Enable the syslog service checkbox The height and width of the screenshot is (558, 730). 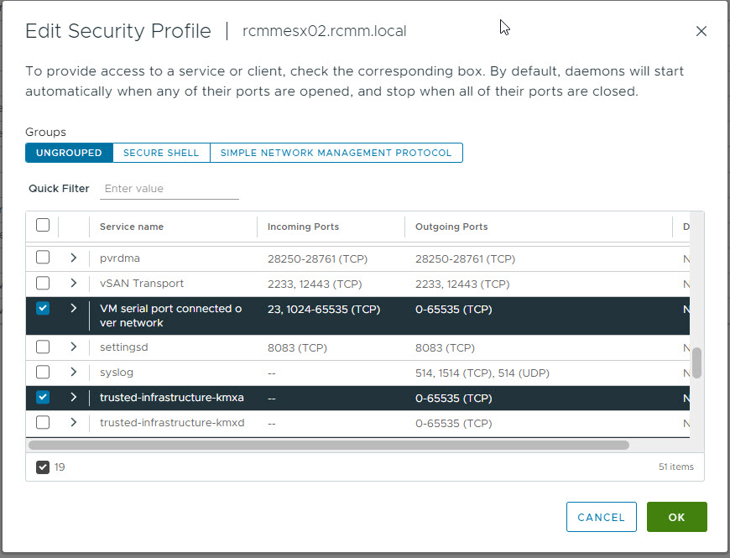point(43,372)
